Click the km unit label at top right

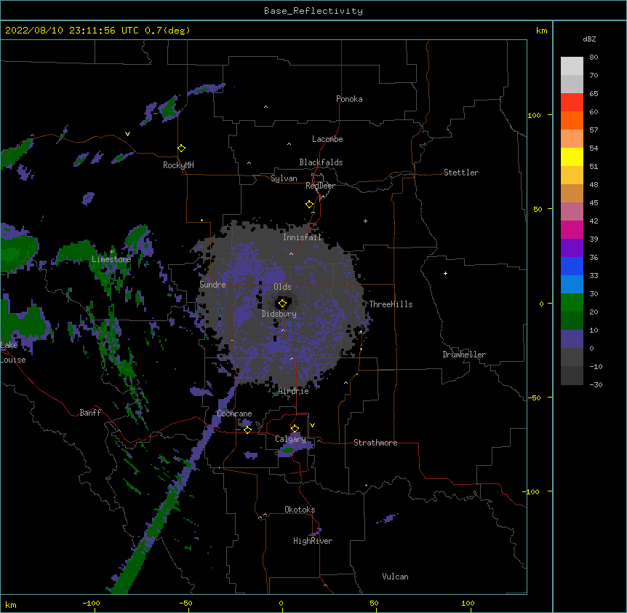click(x=542, y=31)
